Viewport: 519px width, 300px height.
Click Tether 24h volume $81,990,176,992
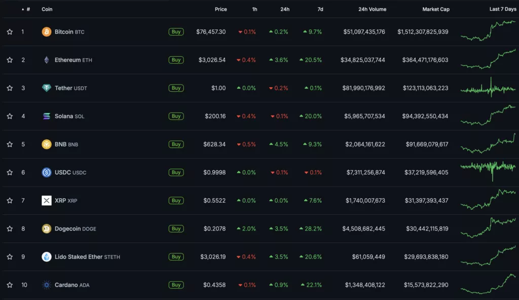(364, 88)
